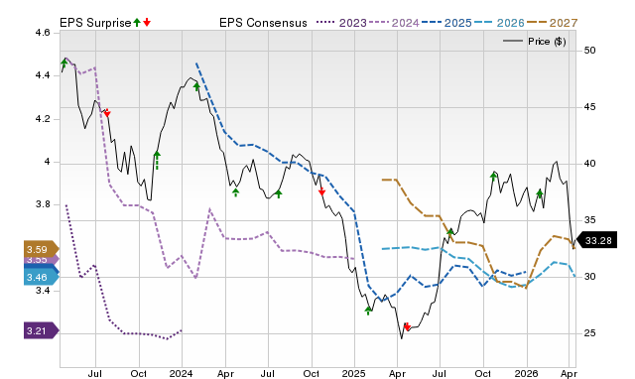The height and width of the screenshot is (379, 635).
Task: Click the 3.21 purple value tag
Action: (x=42, y=330)
